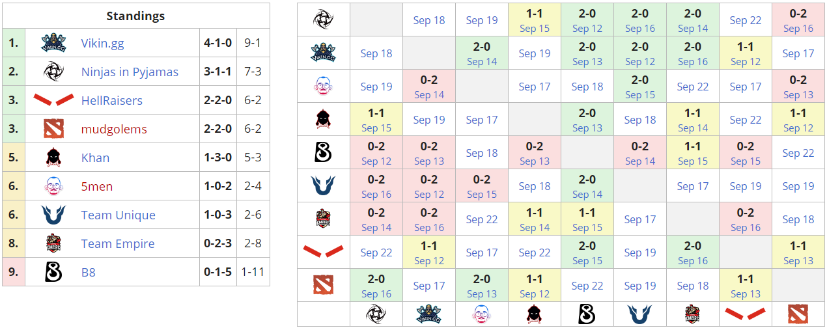Image resolution: width=827 pixels, height=328 pixels.
Task: Open the Team Empire team link
Action: pyautogui.click(x=118, y=244)
